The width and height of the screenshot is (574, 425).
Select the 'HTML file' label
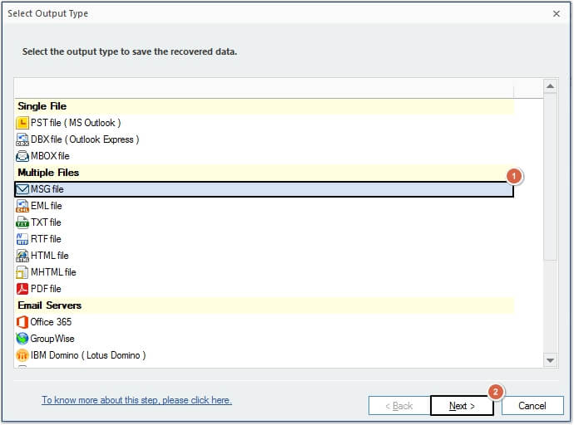coord(50,256)
